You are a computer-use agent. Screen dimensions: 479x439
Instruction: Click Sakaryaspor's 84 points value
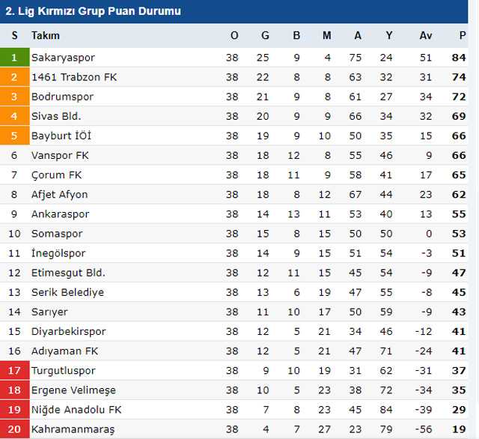[459, 58]
